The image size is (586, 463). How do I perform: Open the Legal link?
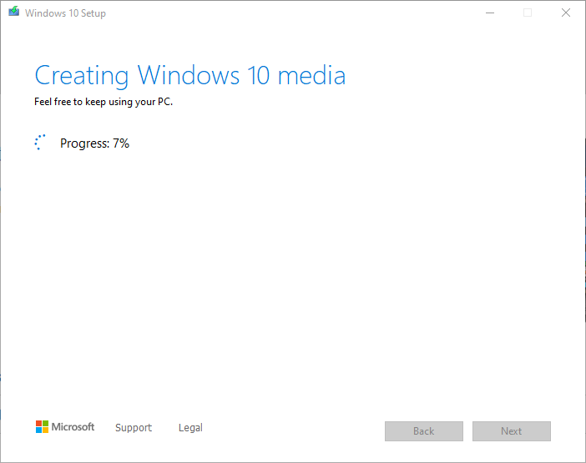(190, 428)
